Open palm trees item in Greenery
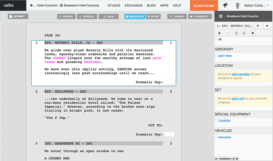The image size is (273, 161). 225,56
